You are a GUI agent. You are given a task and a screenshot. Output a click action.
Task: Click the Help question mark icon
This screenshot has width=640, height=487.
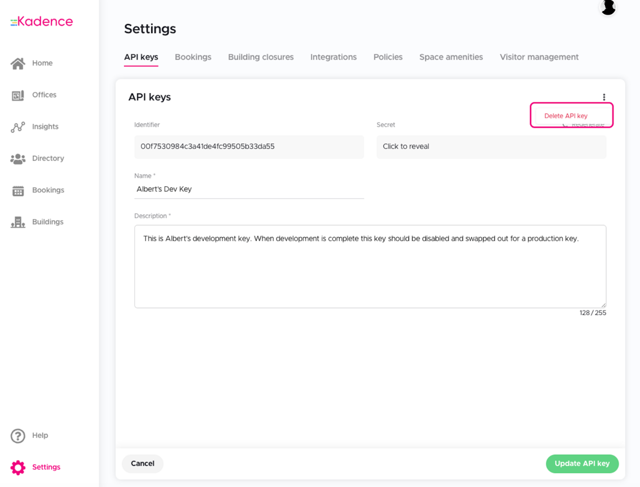[18, 436]
